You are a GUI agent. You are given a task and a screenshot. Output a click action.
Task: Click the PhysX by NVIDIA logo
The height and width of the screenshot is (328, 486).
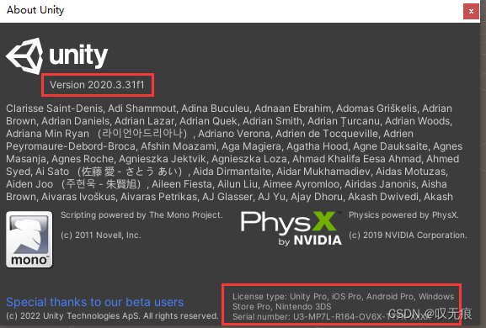(x=291, y=229)
